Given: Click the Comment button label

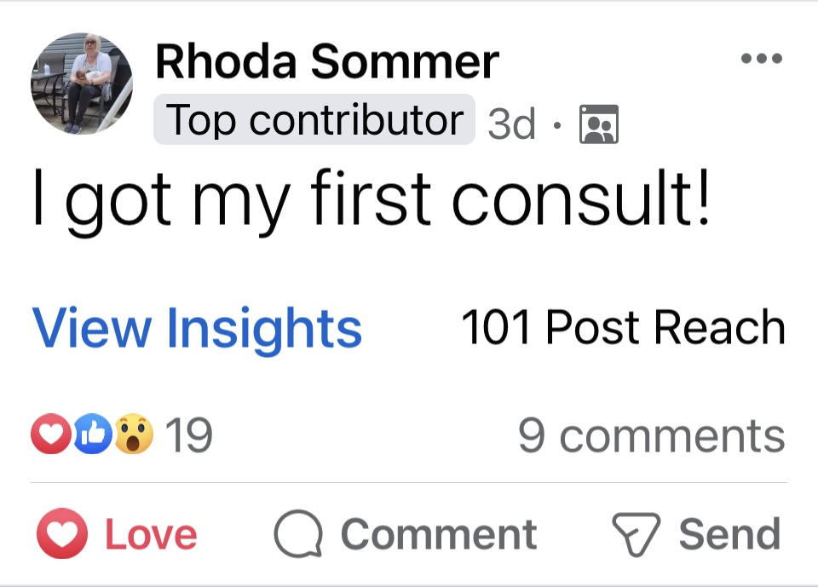Looking at the screenshot, I should point(439,534).
